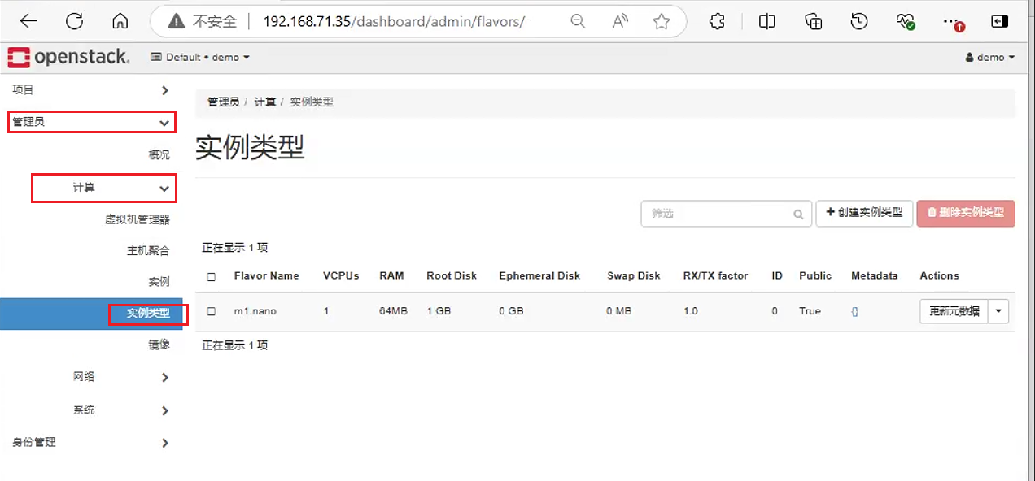Add this page to favorites
Screen dimensions: 1035x481
(x=662, y=22)
